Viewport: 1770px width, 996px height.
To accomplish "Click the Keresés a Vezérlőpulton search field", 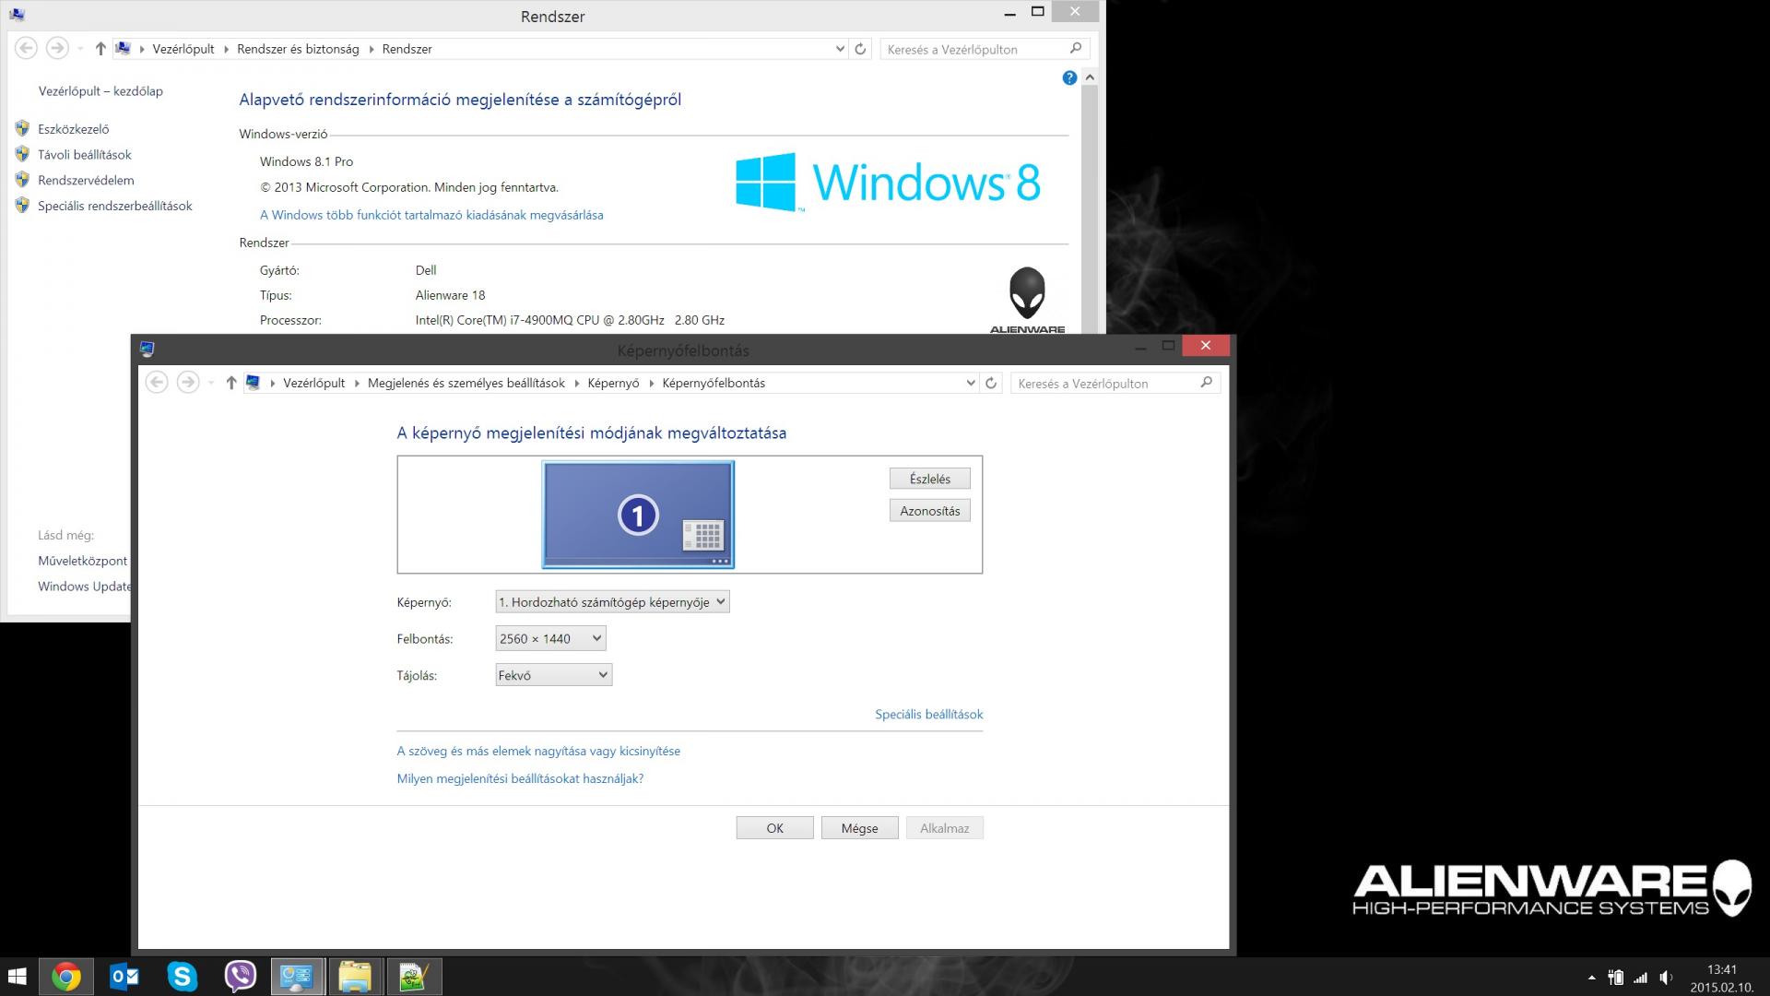I will click(x=1104, y=383).
